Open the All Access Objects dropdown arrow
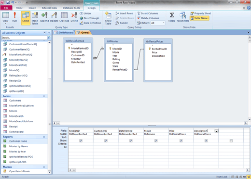 point(44,33)
